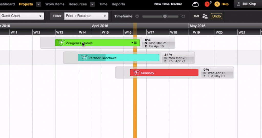The height and width of the screenshot is (138, 262).
Task: Go to Work Items
Action: click(x=55, y=4)
